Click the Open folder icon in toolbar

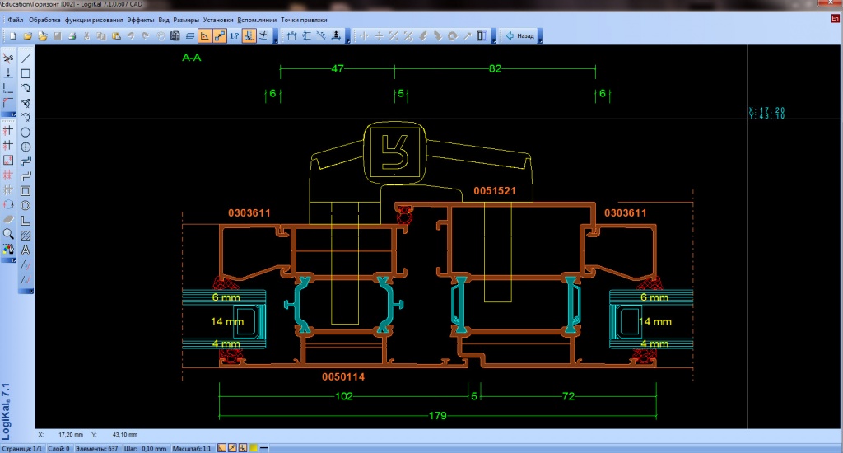27,36
